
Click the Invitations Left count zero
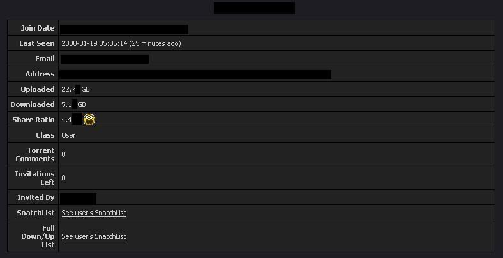click(64, 178)
